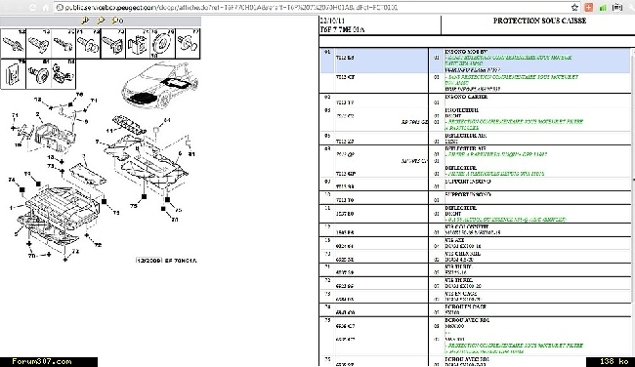Reload the page with refresh icon
The height and width of the screenshot is (367, 635).
[32, 7]
